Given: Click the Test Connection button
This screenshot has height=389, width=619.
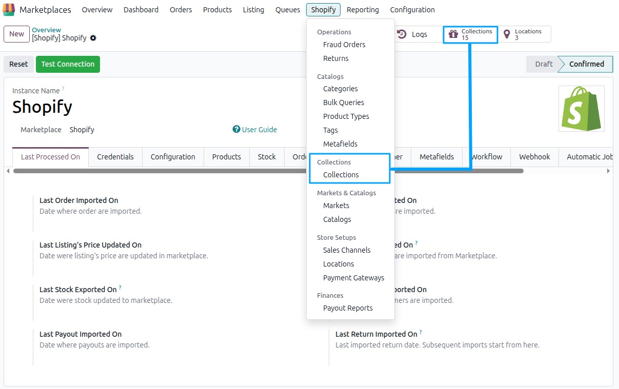Looking at the screenshot, I should click(x=68, y=64).
